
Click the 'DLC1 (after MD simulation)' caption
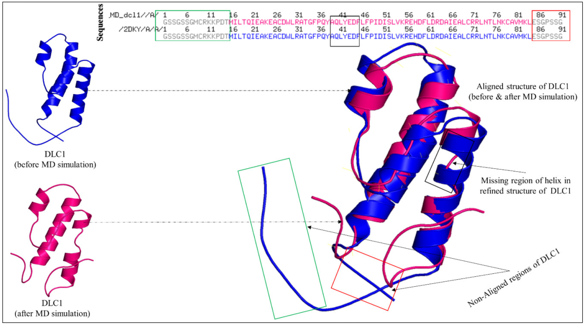pyautogui.click(x=52, y=308)
